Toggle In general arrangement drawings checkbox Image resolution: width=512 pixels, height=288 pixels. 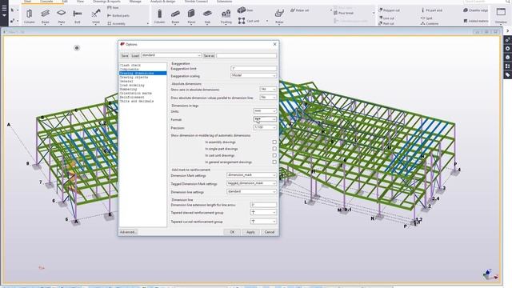tap(274, 162)
